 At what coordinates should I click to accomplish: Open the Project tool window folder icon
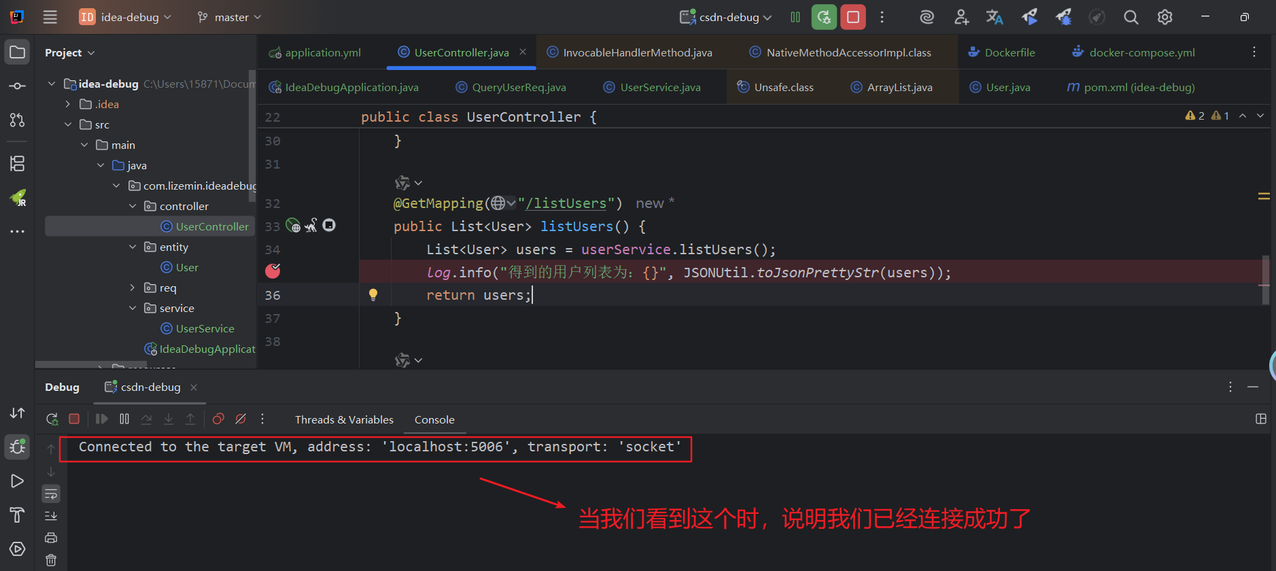18,52
